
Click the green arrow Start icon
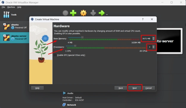click(102, 13)
